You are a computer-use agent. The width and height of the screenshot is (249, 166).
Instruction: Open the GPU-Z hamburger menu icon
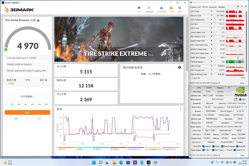point(246,7)
